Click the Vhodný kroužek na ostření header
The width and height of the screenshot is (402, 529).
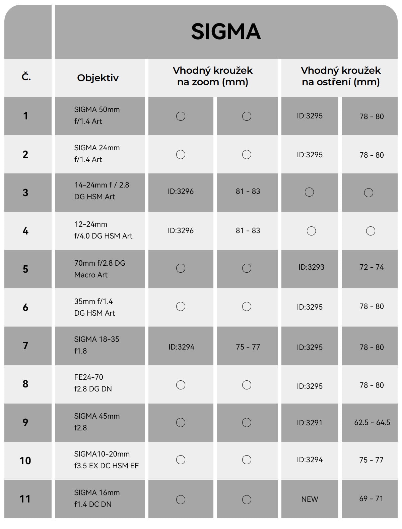click(x=341, y=76)
